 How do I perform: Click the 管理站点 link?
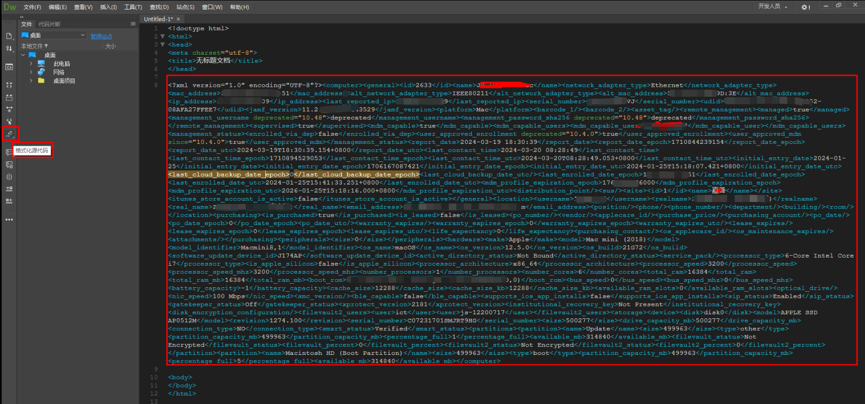click(x=101, y=36)
